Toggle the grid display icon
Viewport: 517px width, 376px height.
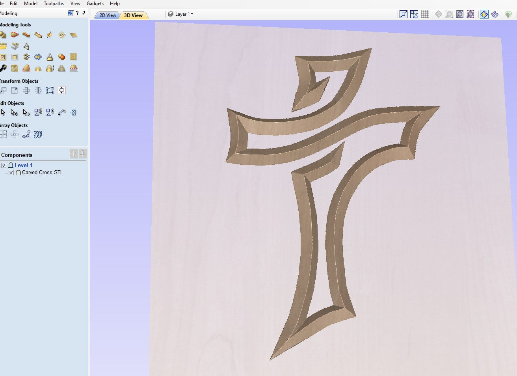click(425, 14)
